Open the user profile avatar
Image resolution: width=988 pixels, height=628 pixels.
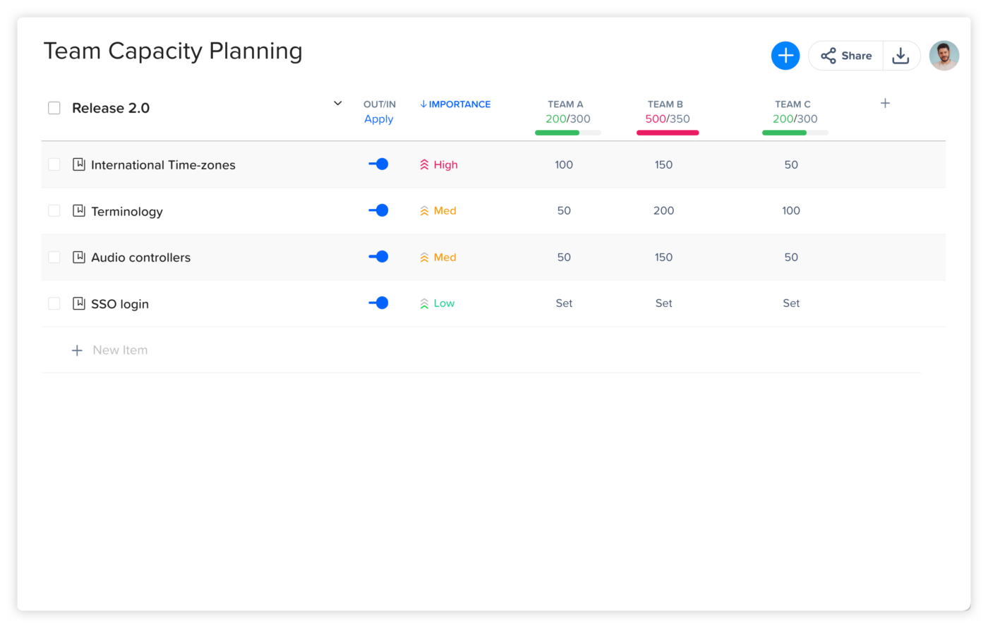click(944, 56)
